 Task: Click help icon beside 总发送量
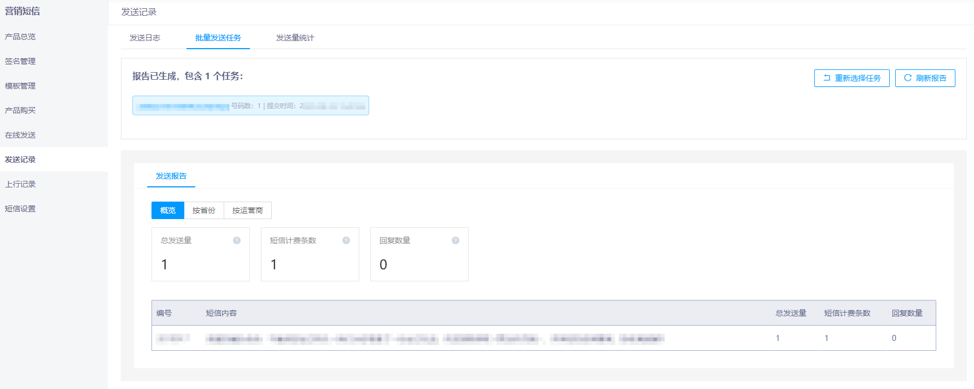[x=237, y=240]
